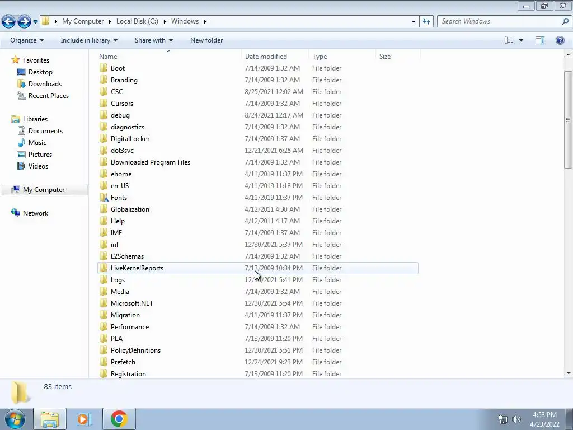573x430 pixels.
Task: Select the Downloaded Program Files folder
Action: click(x=151, y=162)
